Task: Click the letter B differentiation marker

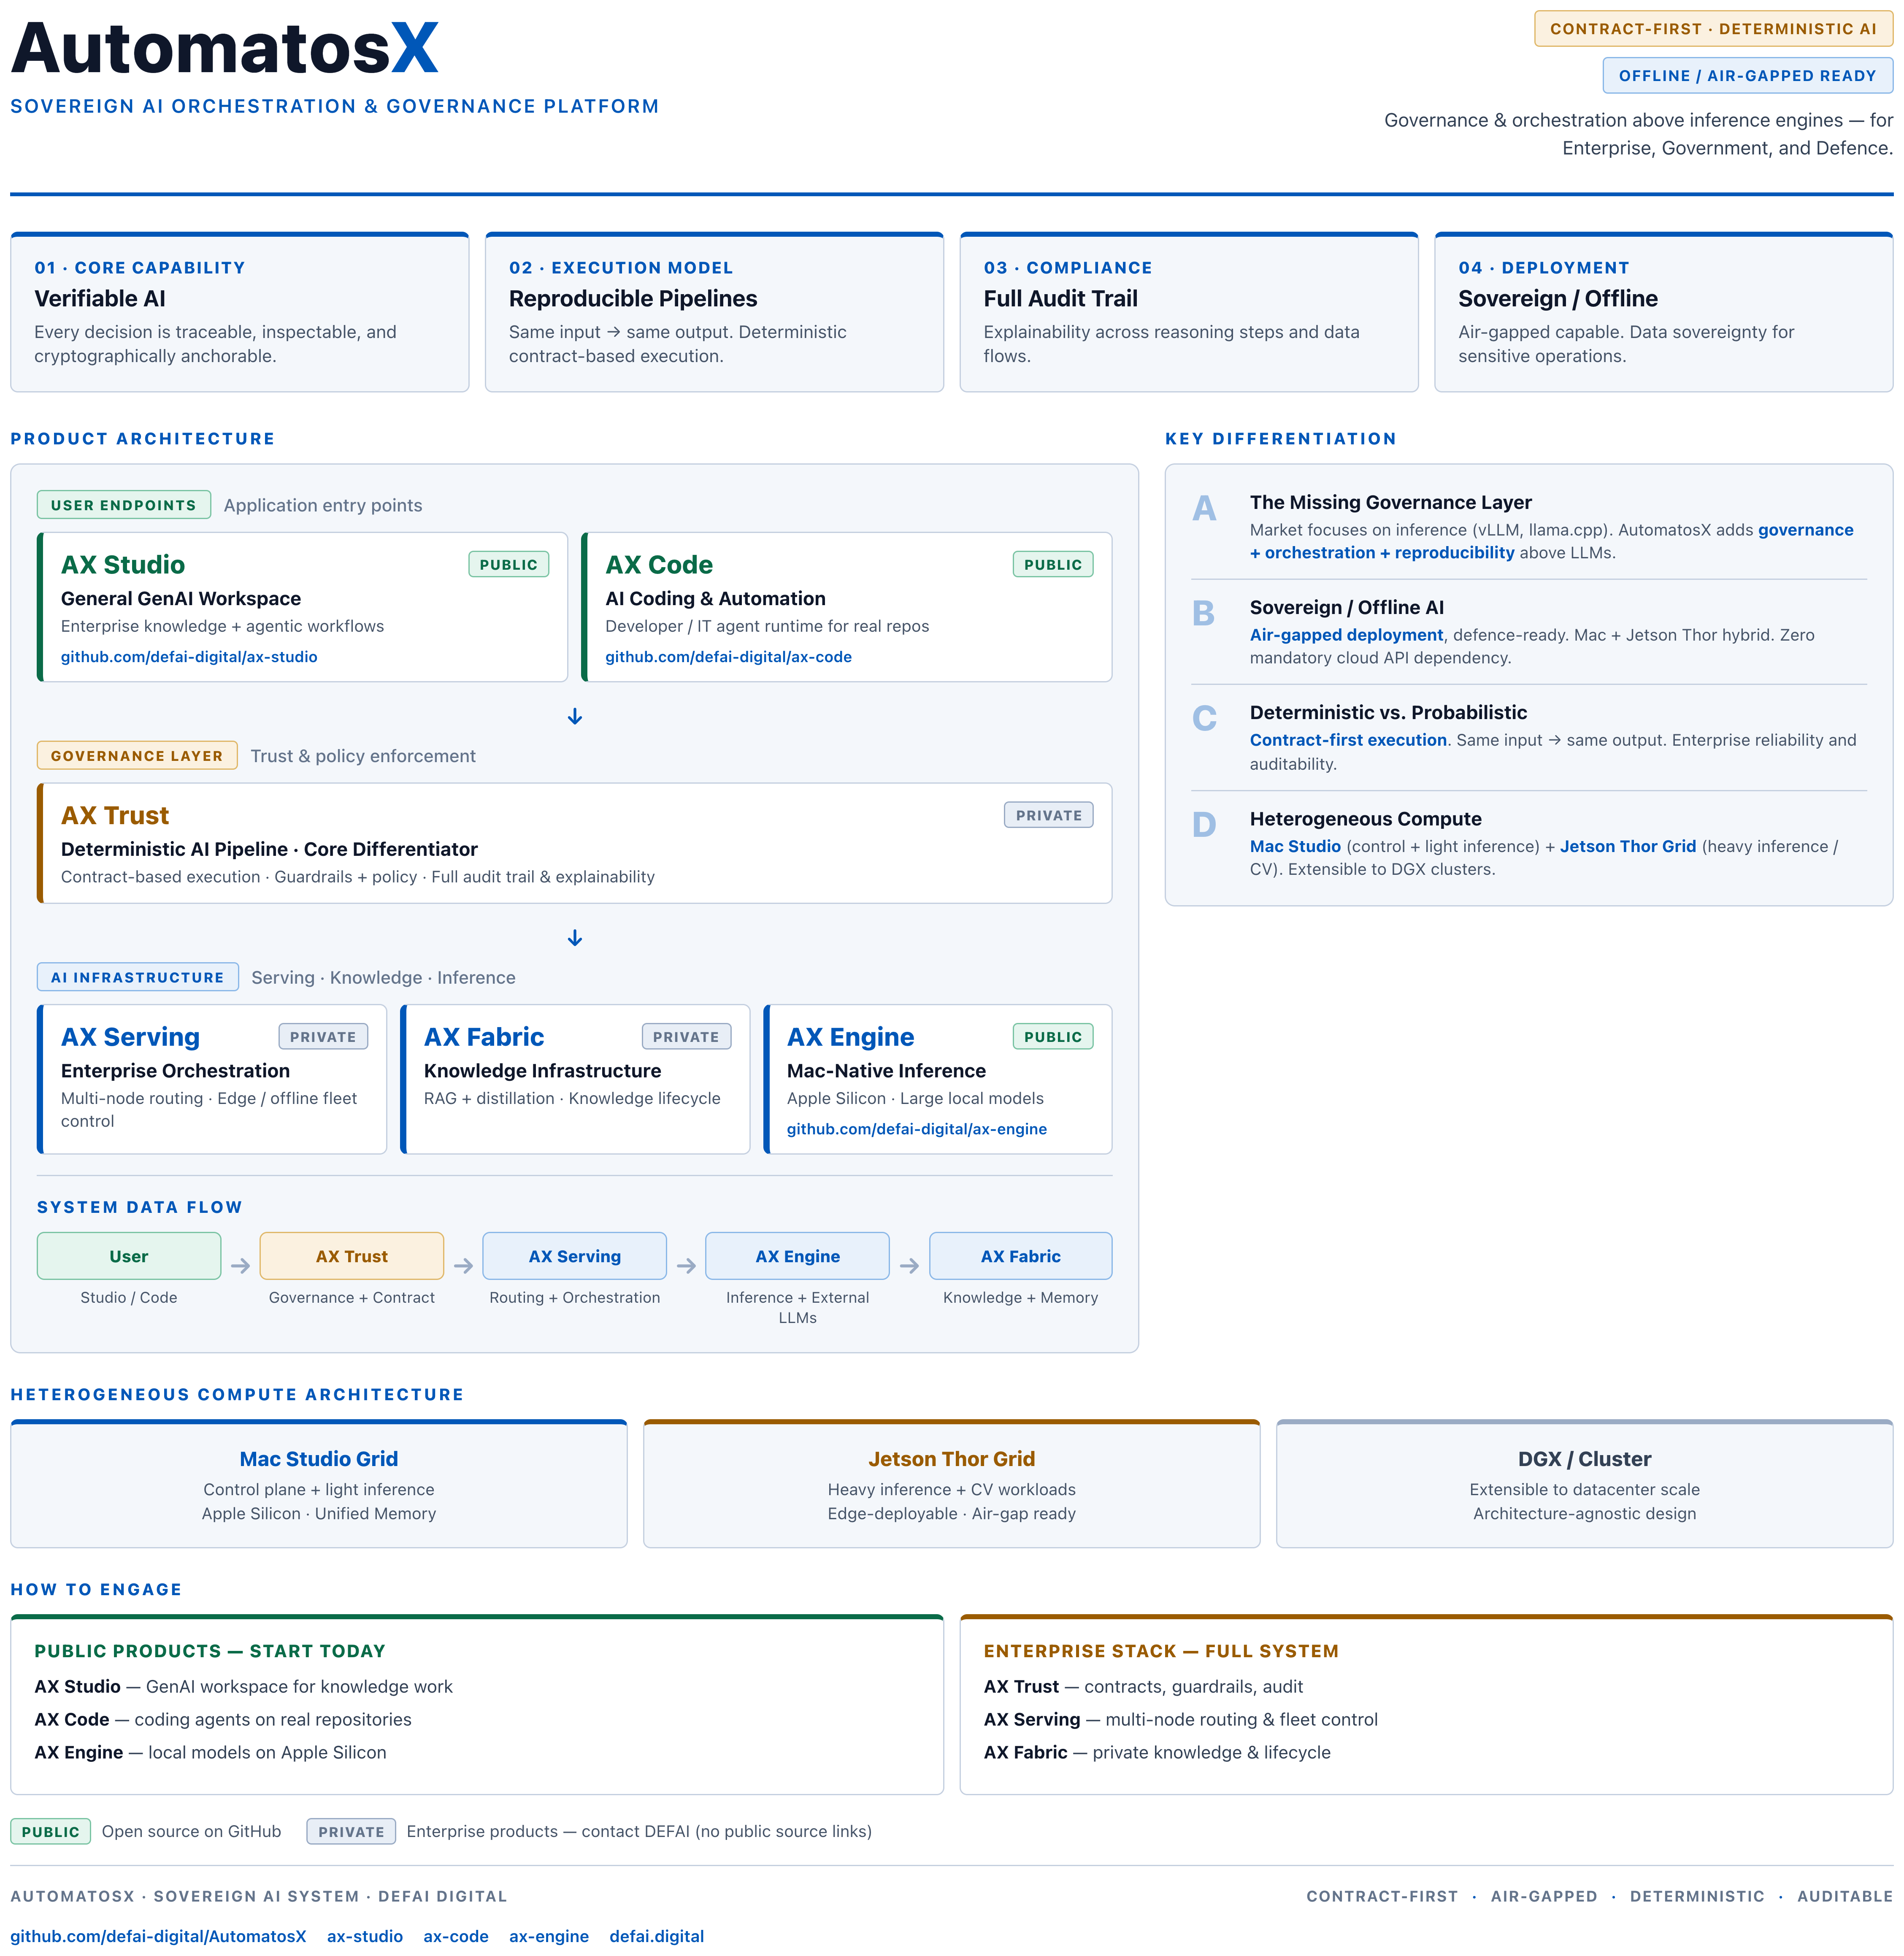Action: (x=1204, y=614)
